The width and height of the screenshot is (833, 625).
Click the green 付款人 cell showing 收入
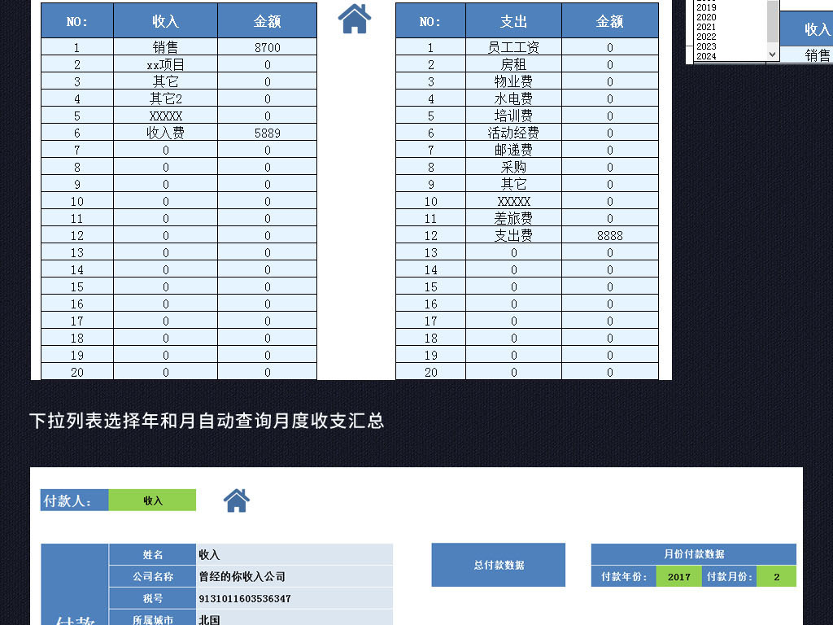[x=152, y=500]
